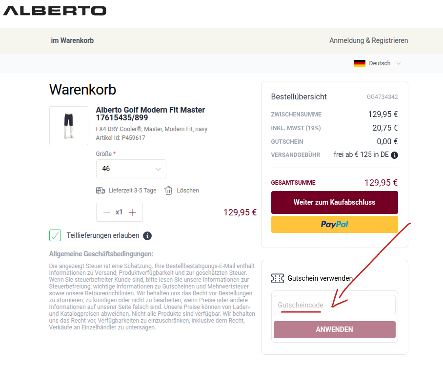
Task: Increase quantity with the plus icon
Action: click(132, 212)
